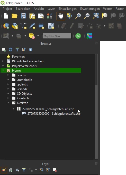Click the New Project icon

pyautogui.click(x=6, y=16)
